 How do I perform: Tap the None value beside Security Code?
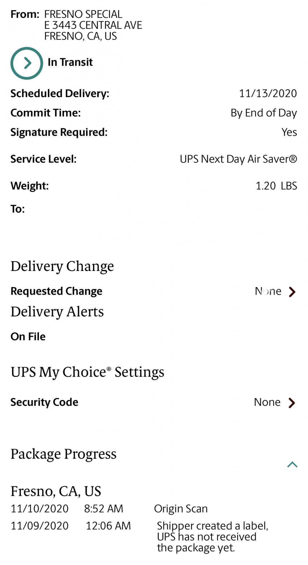267,402
